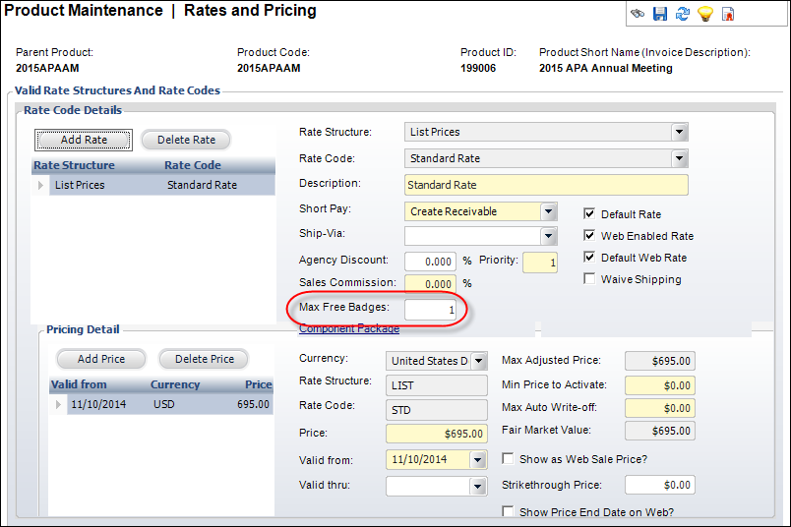Click the blue floppy disk save icon
791x527 pixels.
point(660,14)
